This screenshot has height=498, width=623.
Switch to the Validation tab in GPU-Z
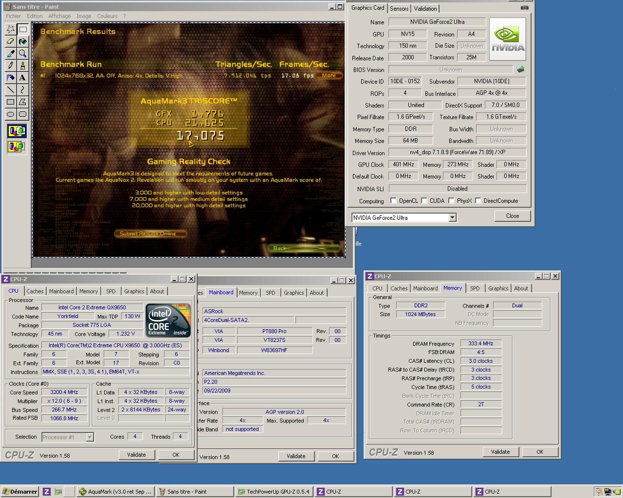click(x=425, y=9)
